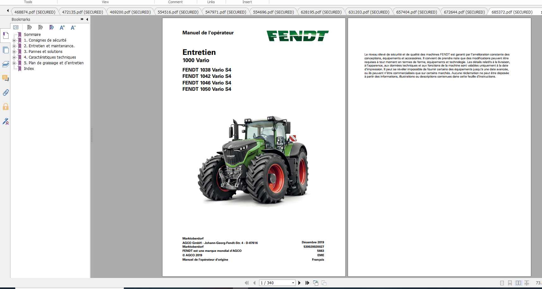This screenshot has width=542, height=289.
Task: Switch to 554696.pdf tab
Action: (x=273, y=12)
